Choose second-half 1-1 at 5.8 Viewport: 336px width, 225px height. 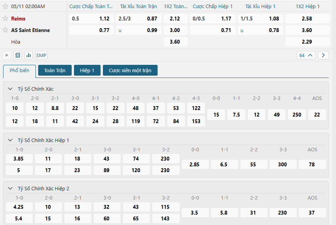point(224,213)
